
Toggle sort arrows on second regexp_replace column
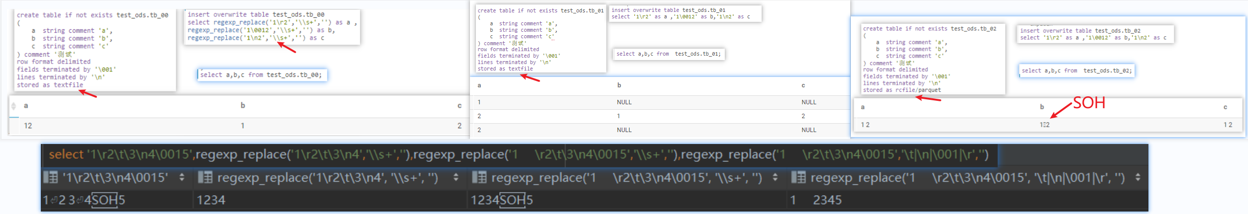[455, 177]
